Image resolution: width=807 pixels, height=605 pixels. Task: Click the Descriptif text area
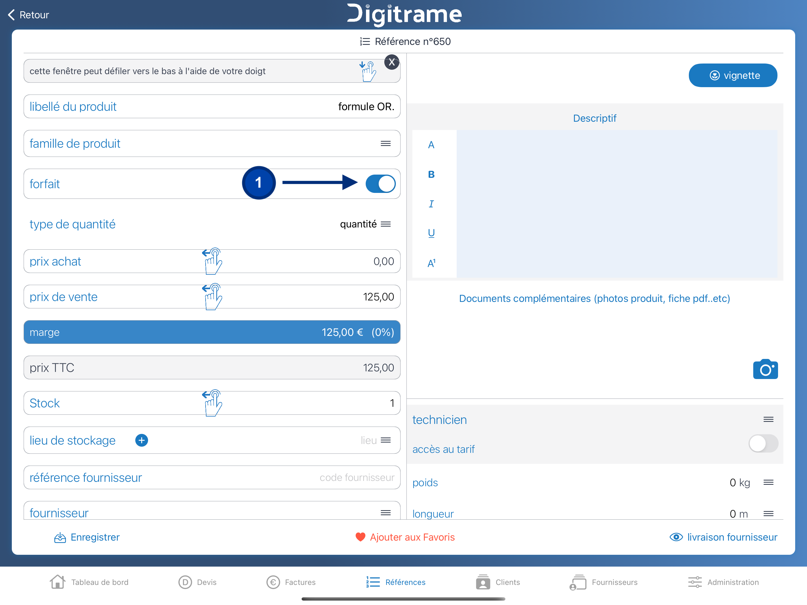click(x=616, y=204)
